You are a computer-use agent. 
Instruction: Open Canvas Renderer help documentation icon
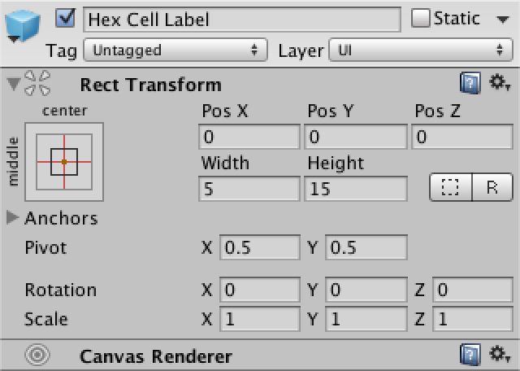coord(470,356)
